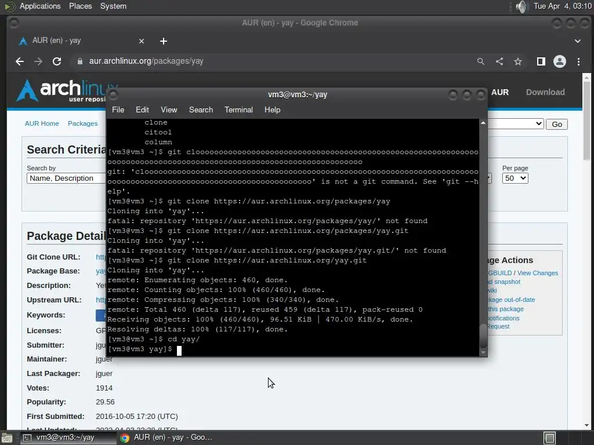
Task: Click the zoom magnifier icon in address bar
Action: [481, 61]
